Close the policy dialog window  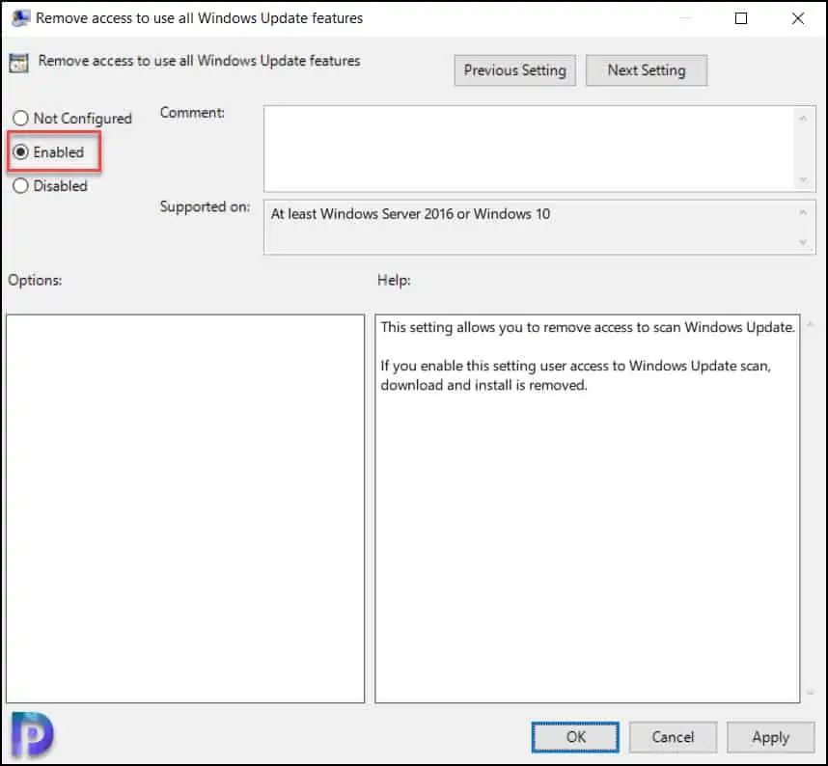tap(798, 18)
